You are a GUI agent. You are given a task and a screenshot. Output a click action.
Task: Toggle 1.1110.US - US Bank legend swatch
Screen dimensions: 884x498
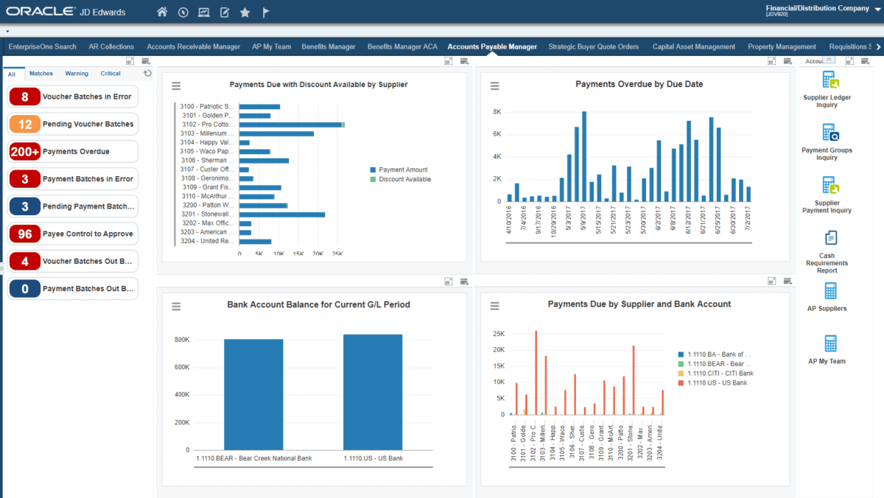(x=681, y=383)
